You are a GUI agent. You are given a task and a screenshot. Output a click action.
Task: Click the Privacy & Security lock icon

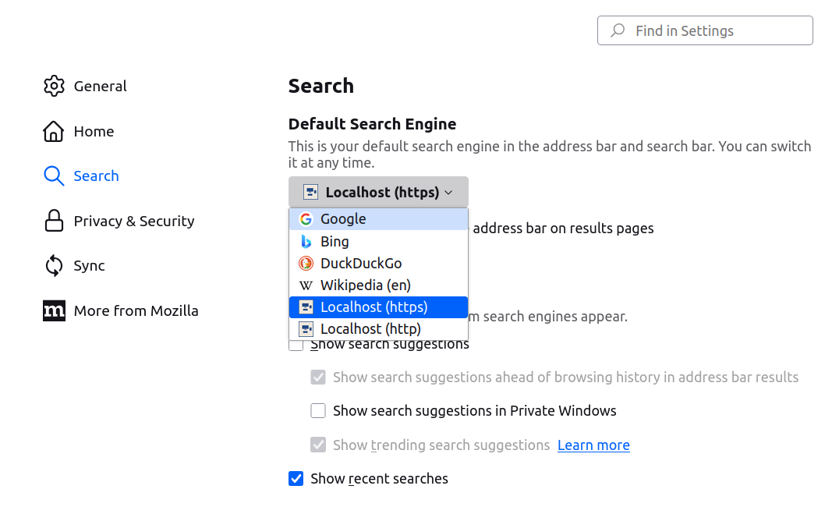54,221
